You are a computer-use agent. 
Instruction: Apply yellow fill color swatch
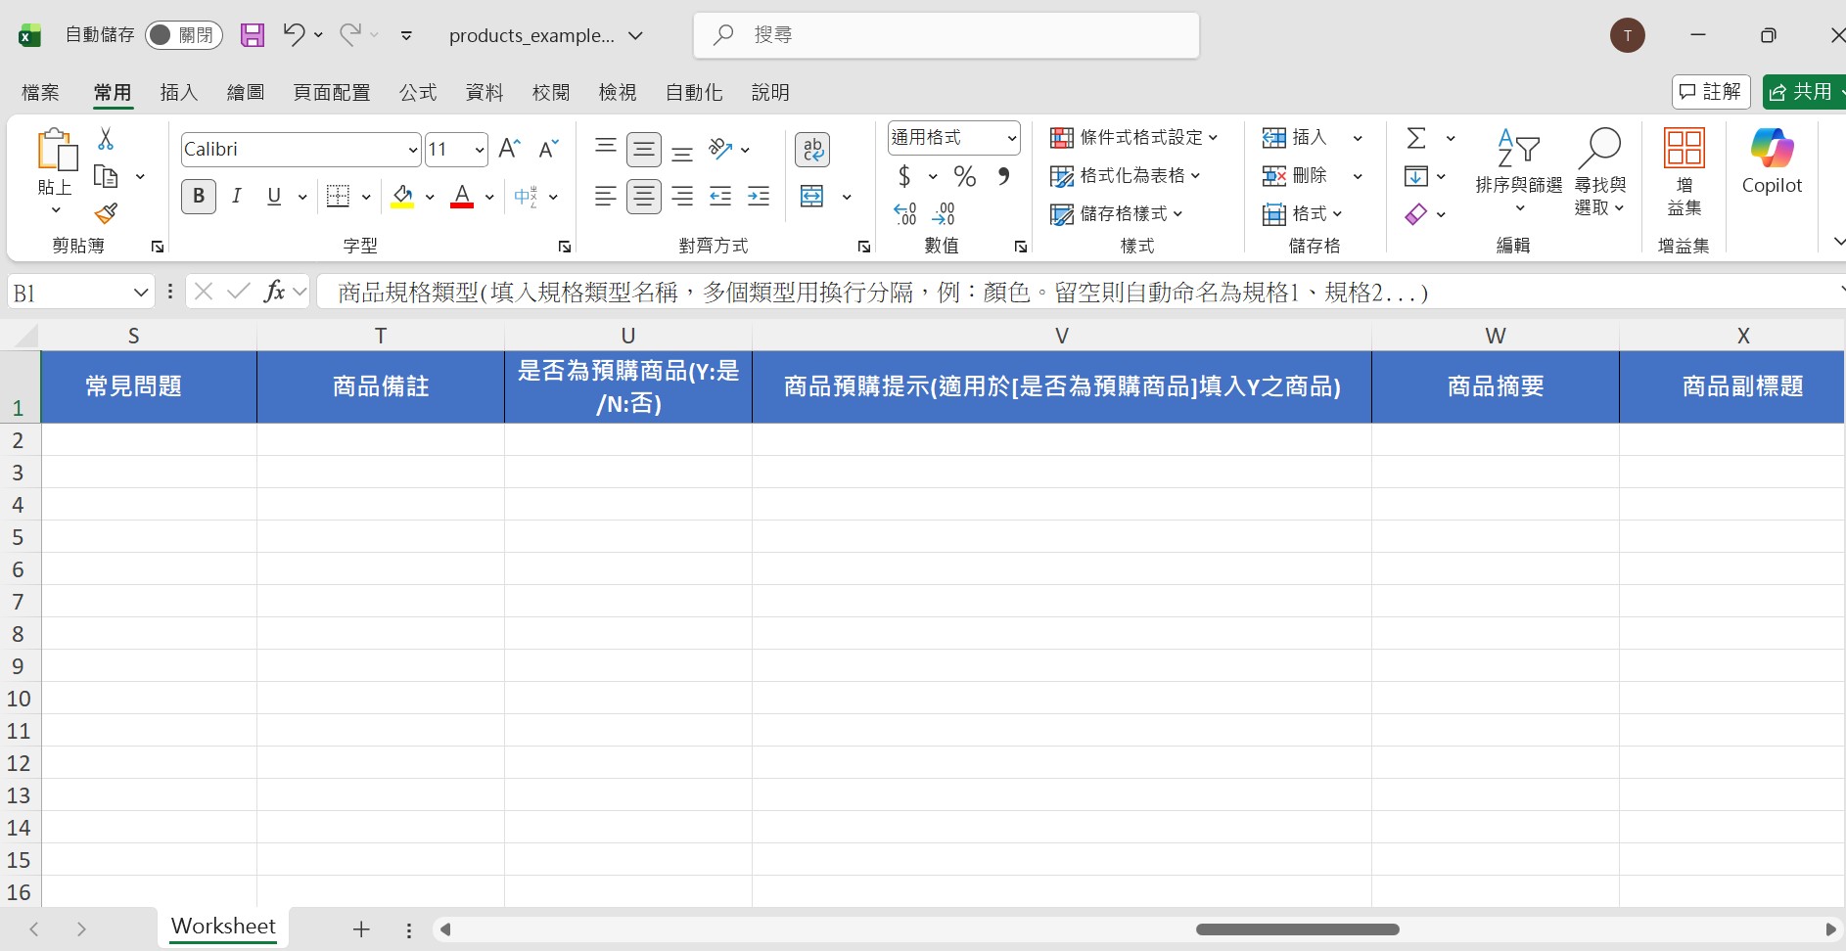tap(402, 197)
